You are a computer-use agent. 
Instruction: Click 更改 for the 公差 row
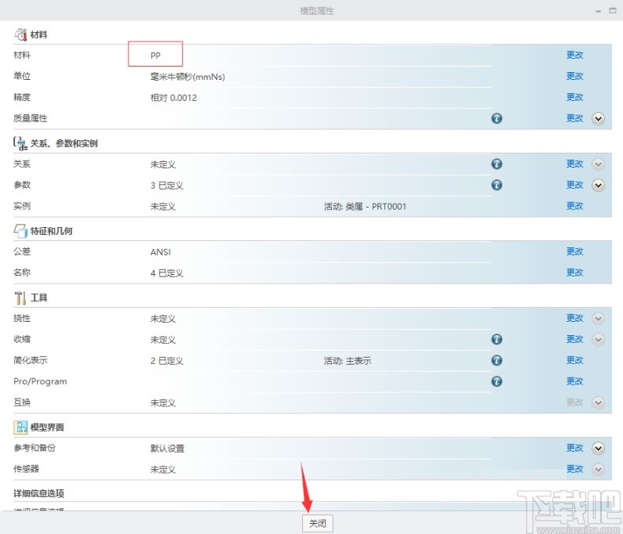pyautogui.click(x=574, y=251)
